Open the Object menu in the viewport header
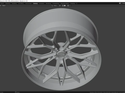 click(4, 6)
